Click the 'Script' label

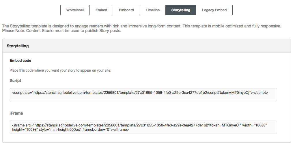coord(15,81)
